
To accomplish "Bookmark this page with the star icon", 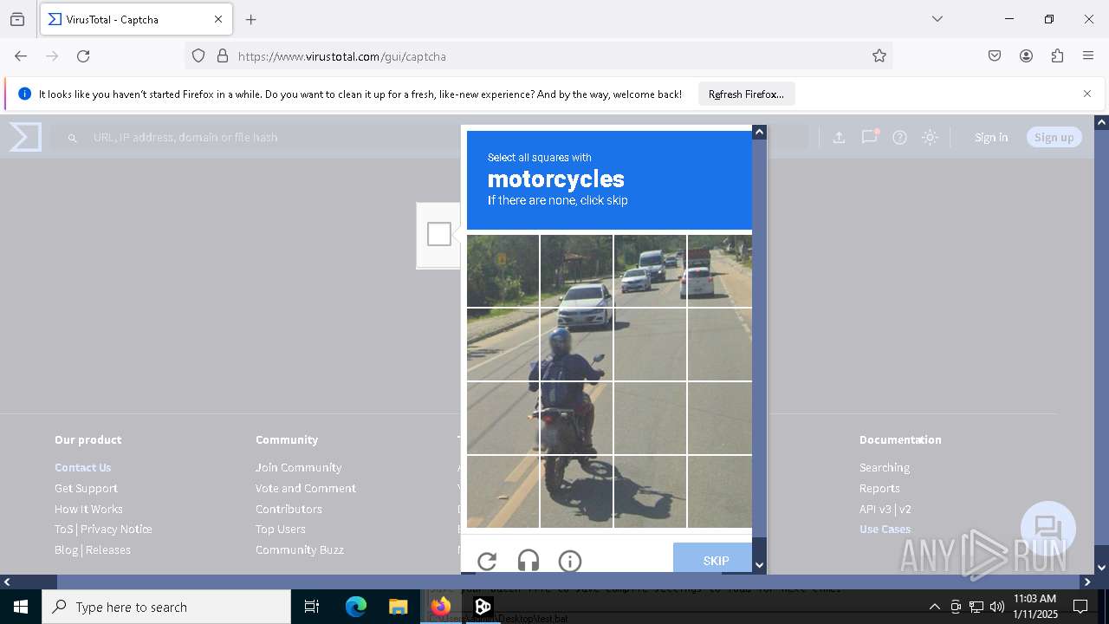I will tap(879, 56).
